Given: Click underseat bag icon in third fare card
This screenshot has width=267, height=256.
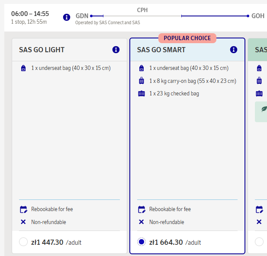Looking at the screenshot, I should pos(259,68).
